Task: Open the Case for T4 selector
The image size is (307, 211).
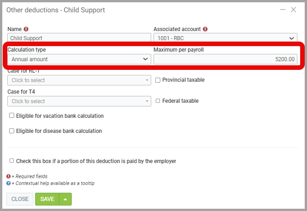Action: coord(79,101)
